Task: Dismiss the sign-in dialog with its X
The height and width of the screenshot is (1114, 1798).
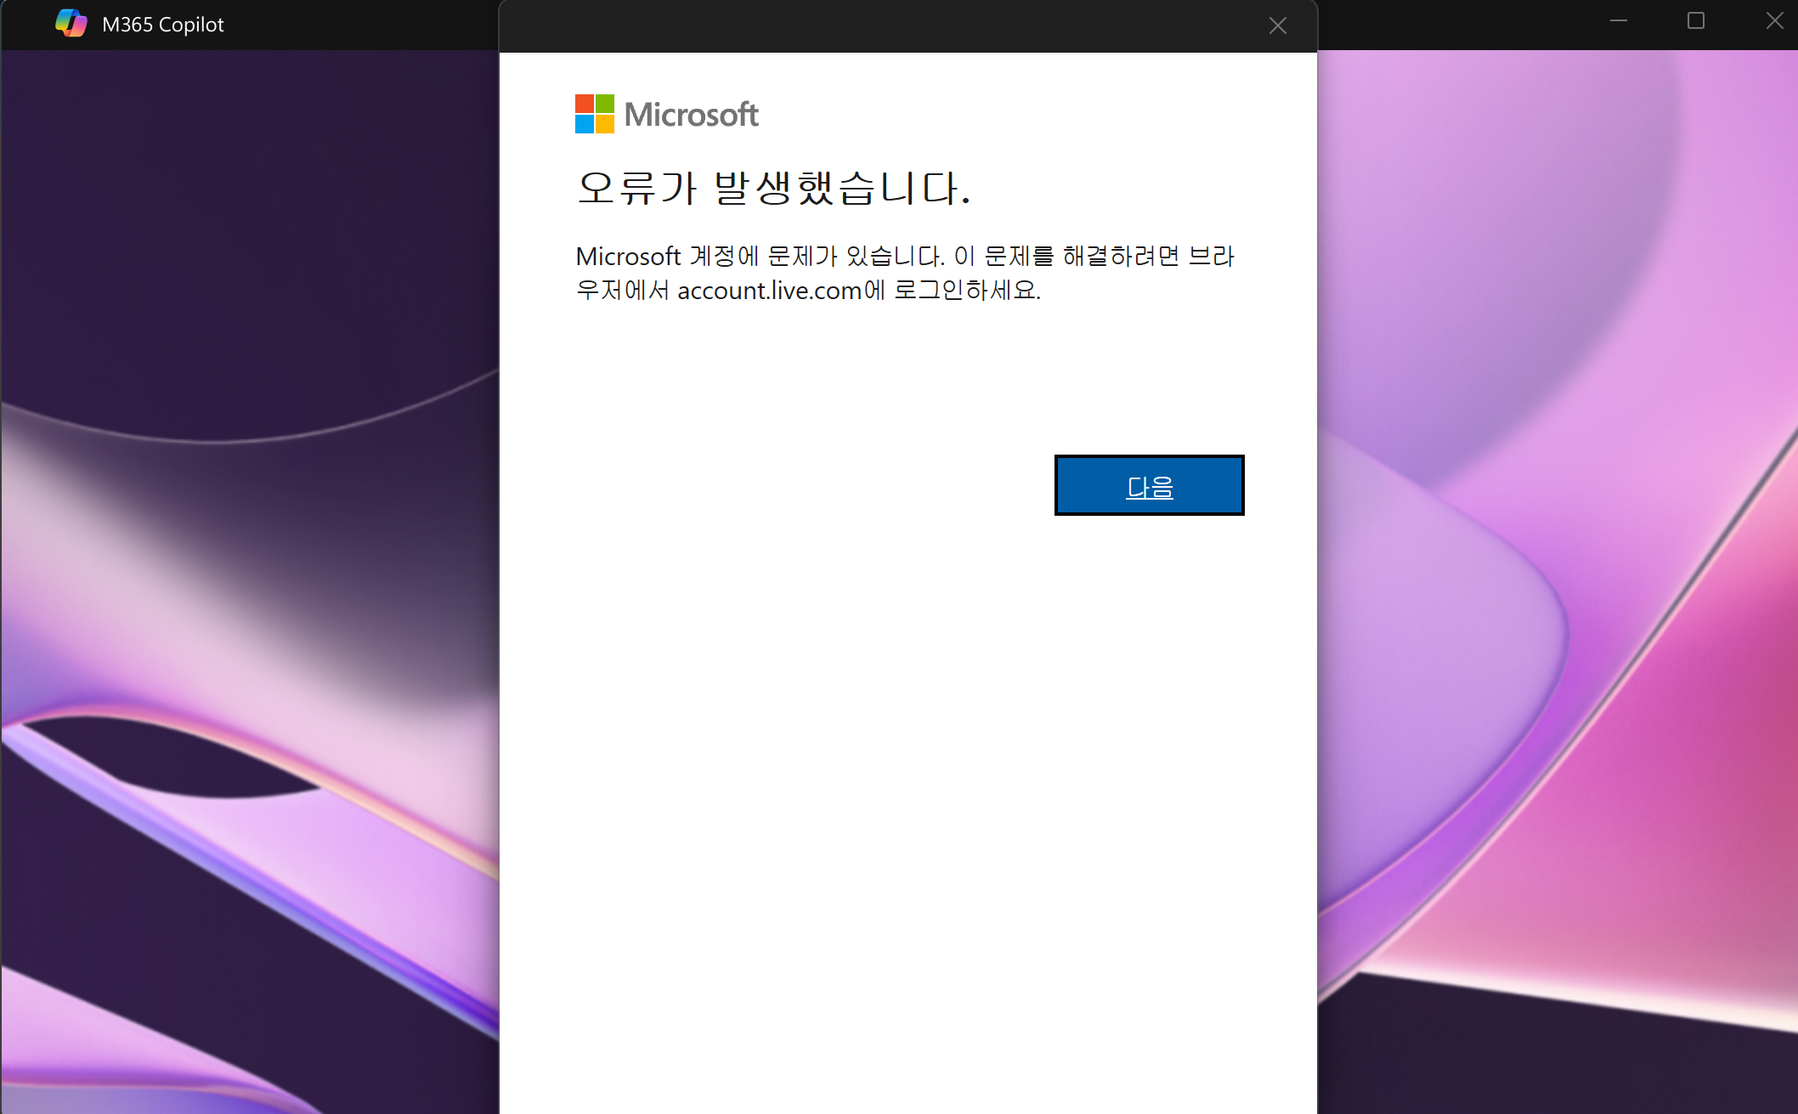Action: point(1277,25)
